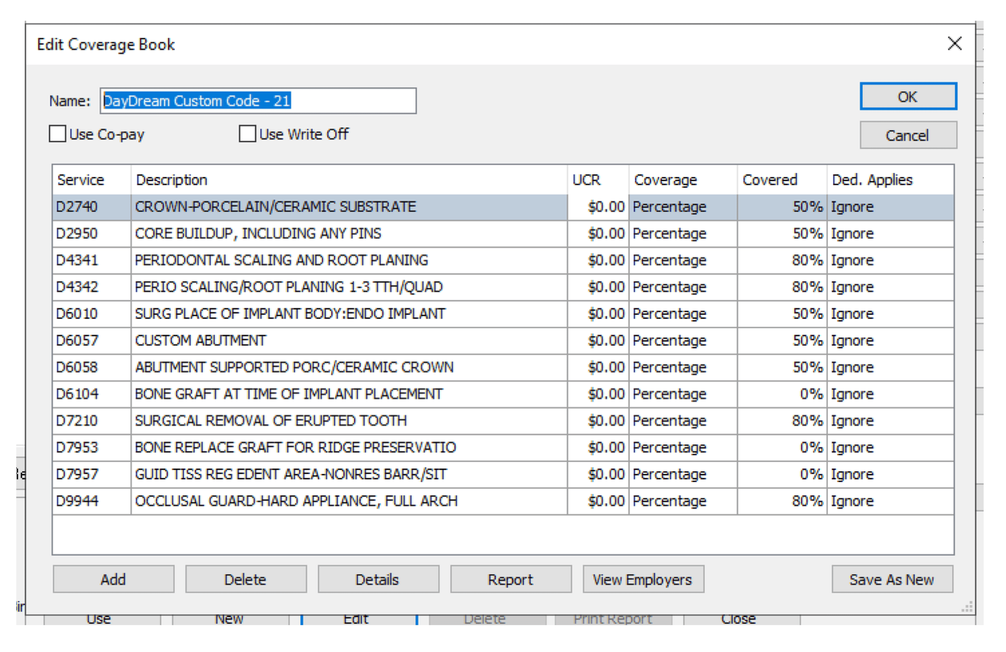Click the OK button

coord(908,96)
